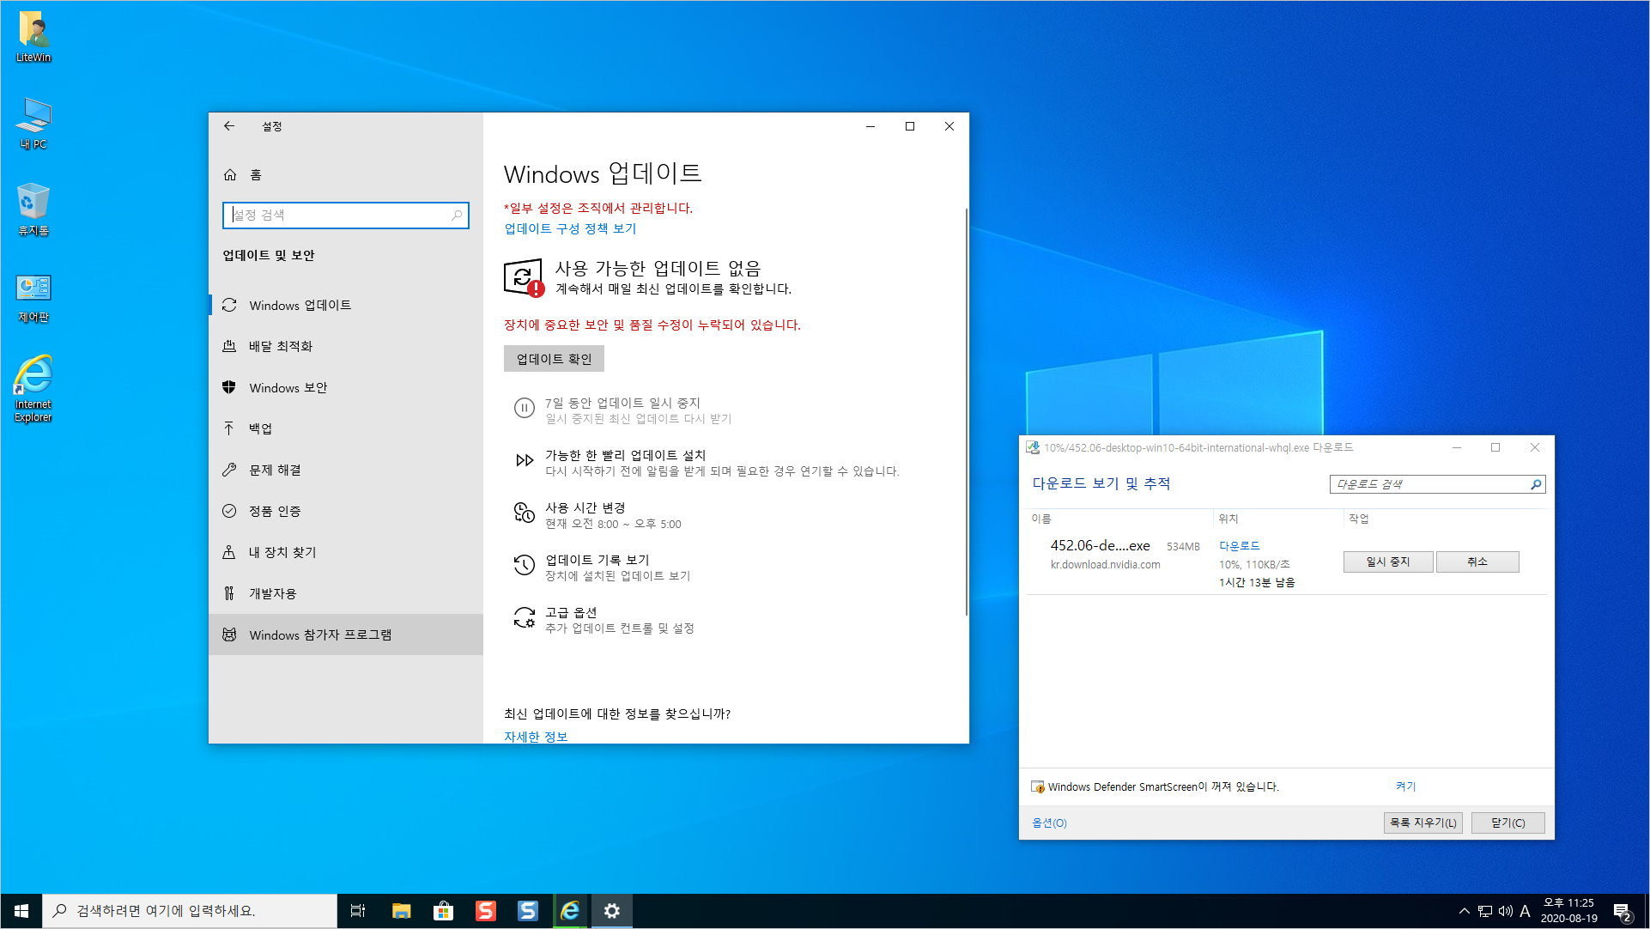Select the 휴지통 recycle bin icon
The image size is (1650, 929).
pyautogui.click(x=33, y=209)
